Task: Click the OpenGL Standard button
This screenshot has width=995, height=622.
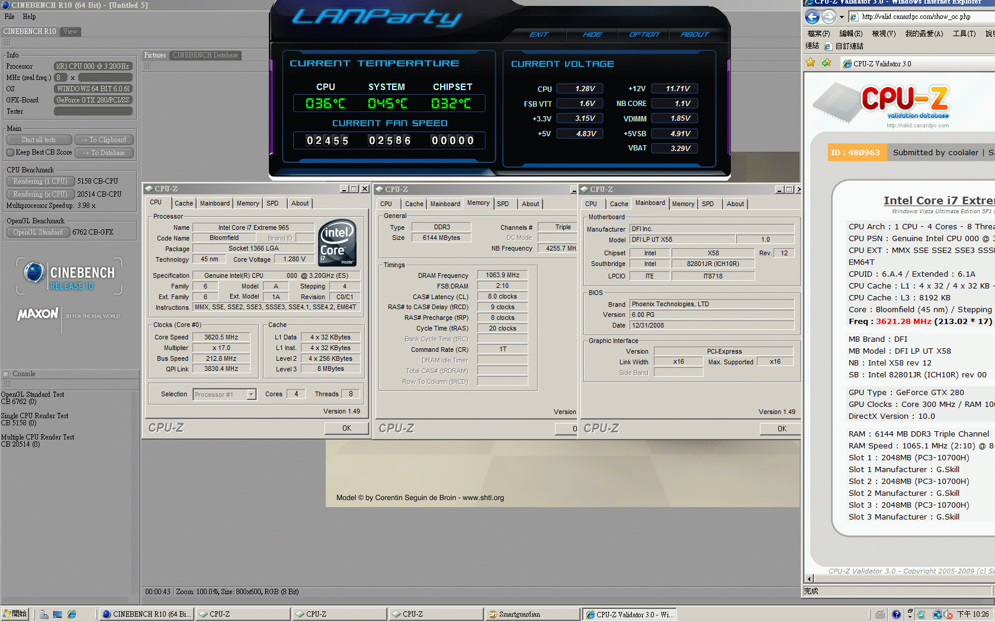Action: point(38,232)
